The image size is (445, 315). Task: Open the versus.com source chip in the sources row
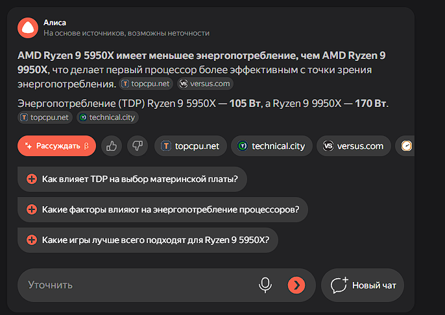354,146
